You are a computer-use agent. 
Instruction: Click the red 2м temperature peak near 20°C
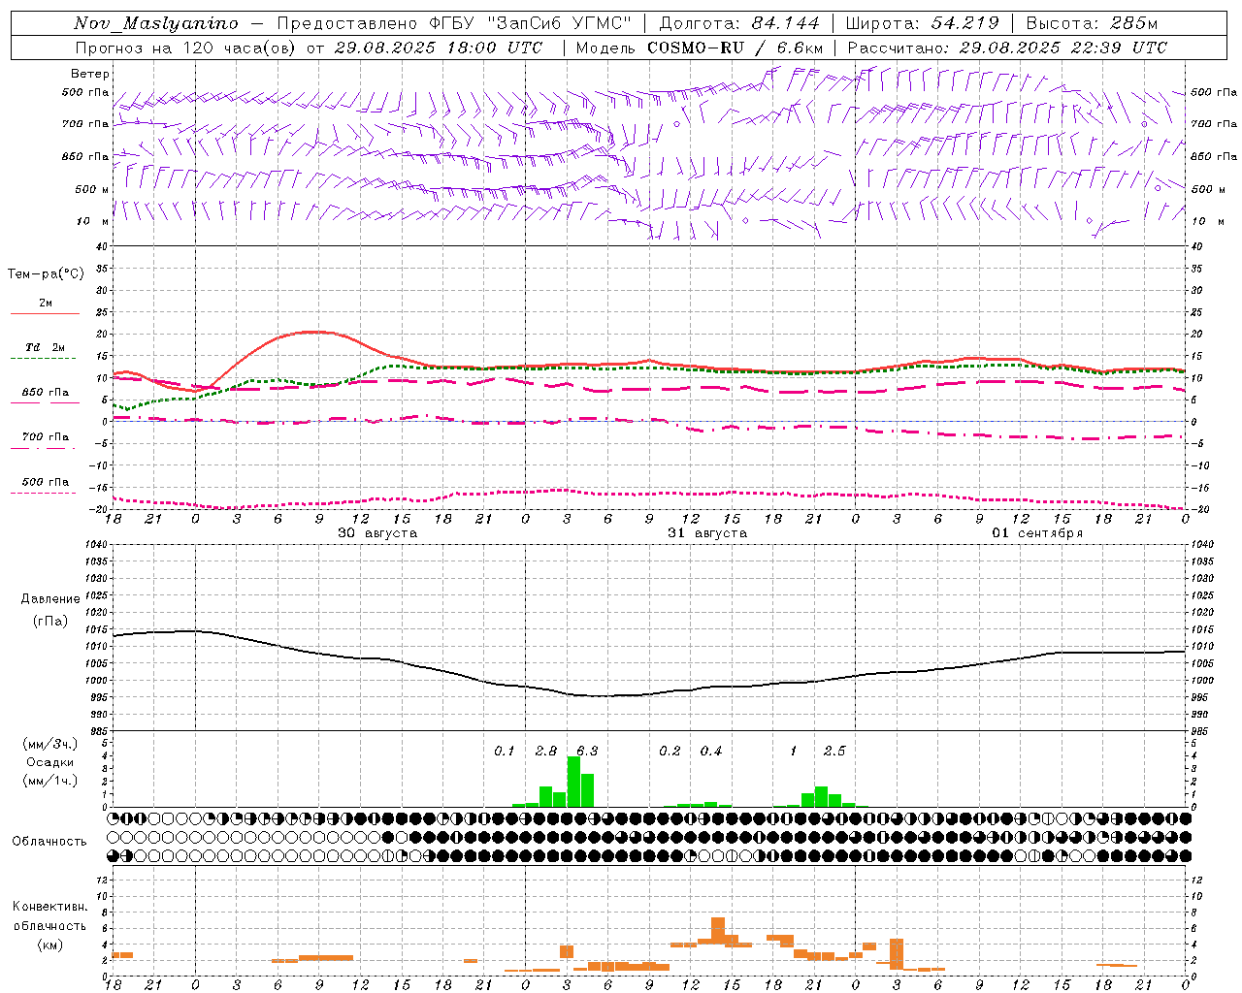(x=312, y=332)
